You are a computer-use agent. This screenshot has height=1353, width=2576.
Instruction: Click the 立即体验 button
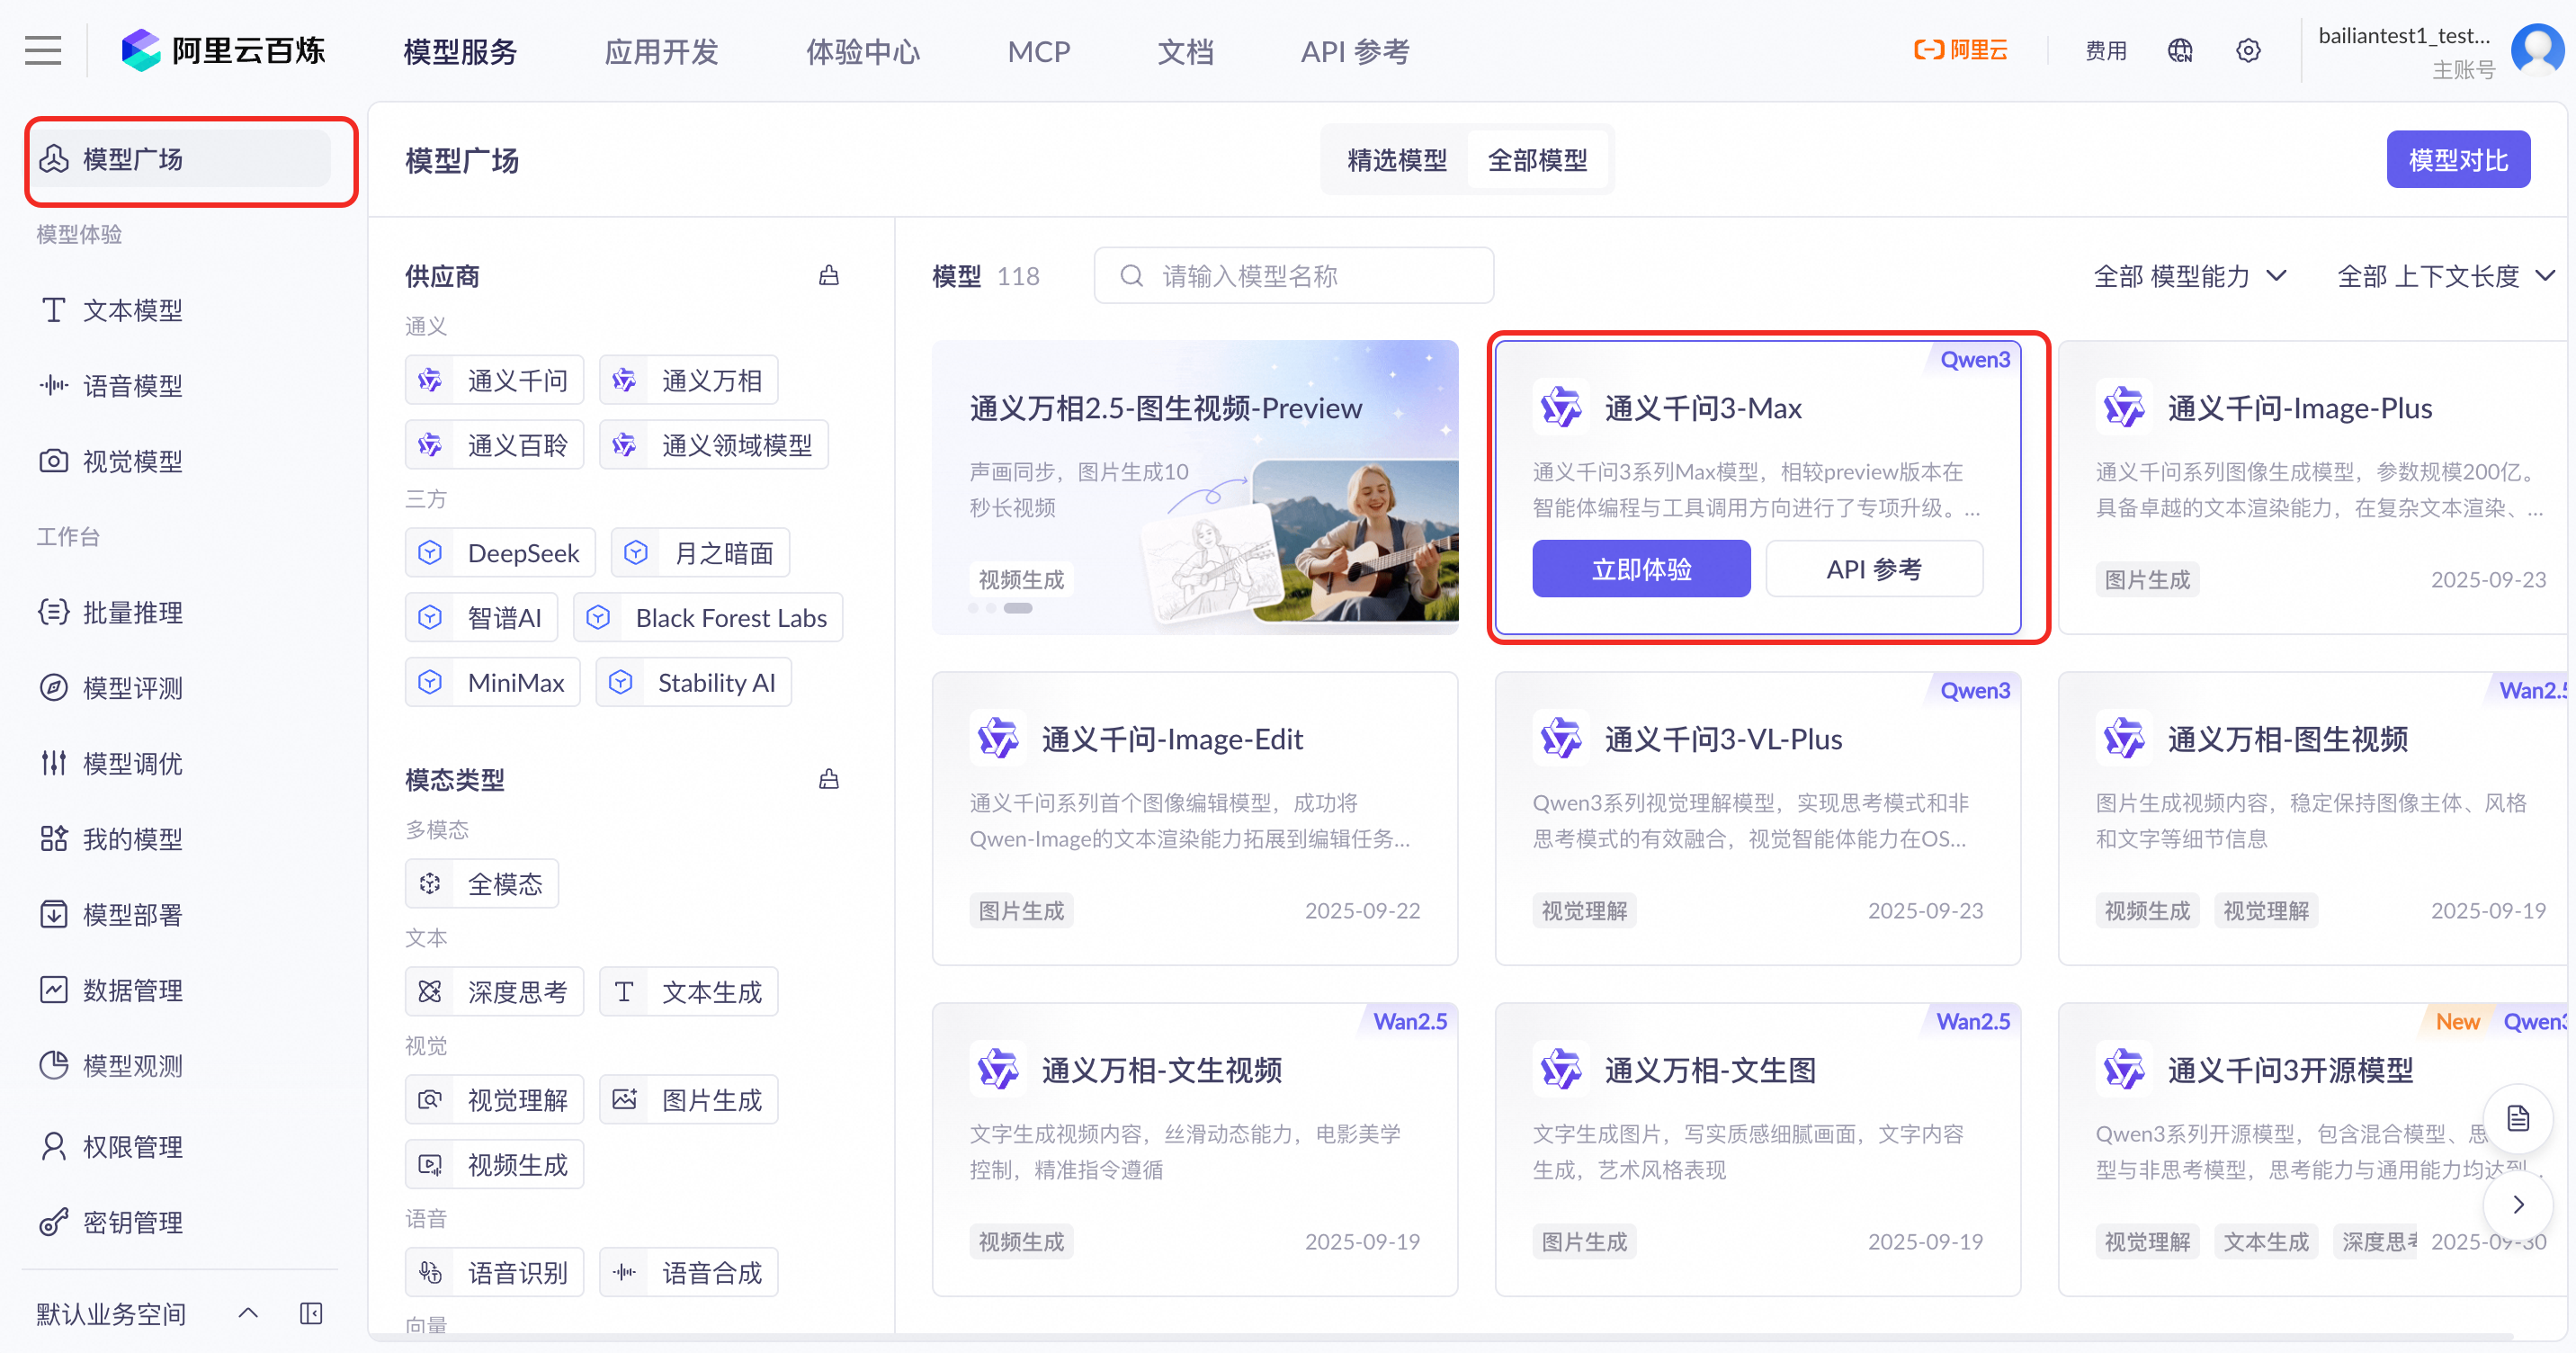tap(1641, 569)
